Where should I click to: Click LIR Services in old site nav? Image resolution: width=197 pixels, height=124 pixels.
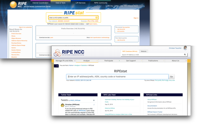coord(81,3)
